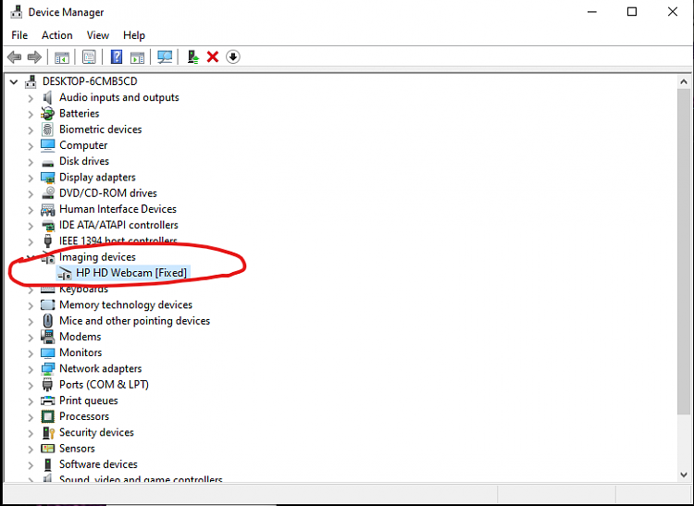Select the DVD/CD-ROM drives icon
Image resolution: width=694 pixels, height=506 pixels.
[47, 192]
